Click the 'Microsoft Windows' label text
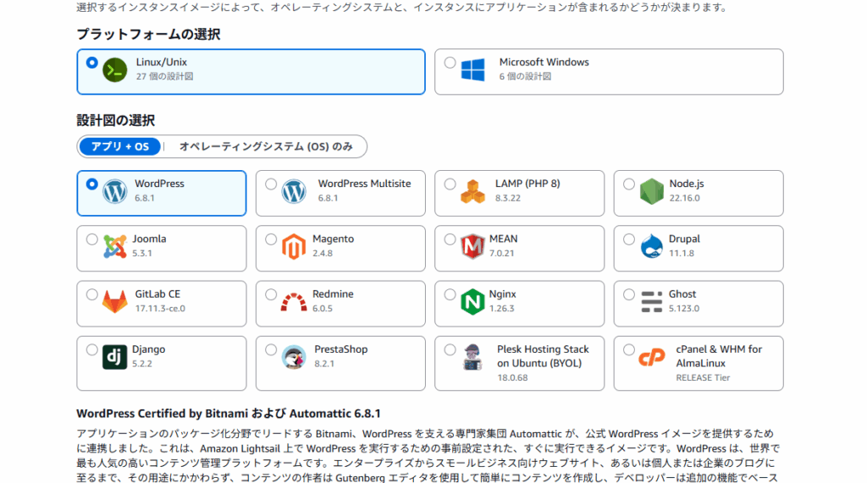This screenshot has width=867, height=483. point(544,63)
